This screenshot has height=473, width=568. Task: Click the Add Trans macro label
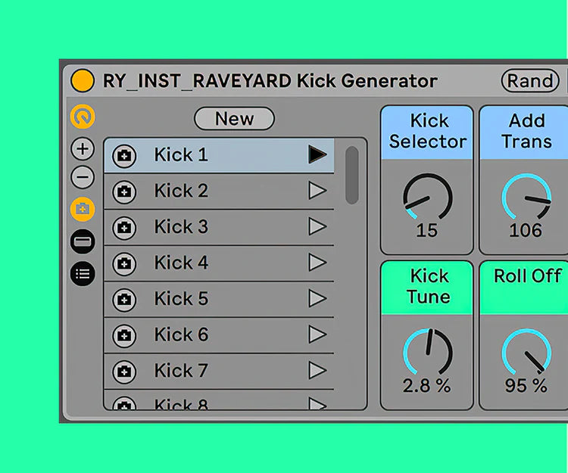pyautogui.click(x=526, y=131)
